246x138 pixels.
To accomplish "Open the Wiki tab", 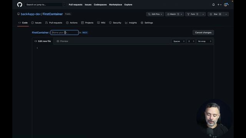I will [x=101, y=23].
